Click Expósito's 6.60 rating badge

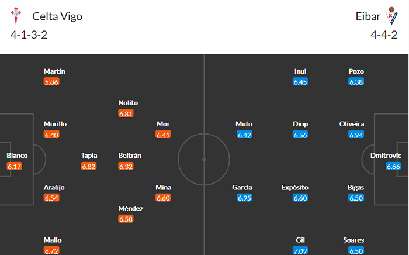[300, 198]
